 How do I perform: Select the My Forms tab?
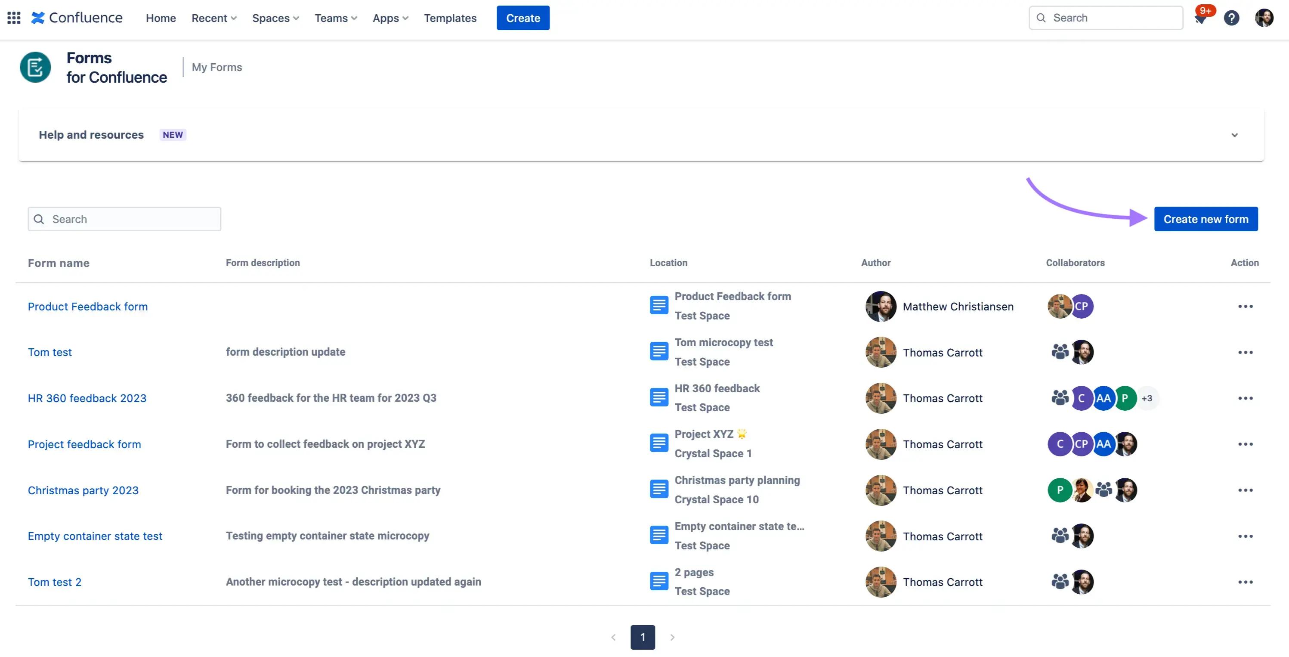pyautogui.click(x=216, y=67)
